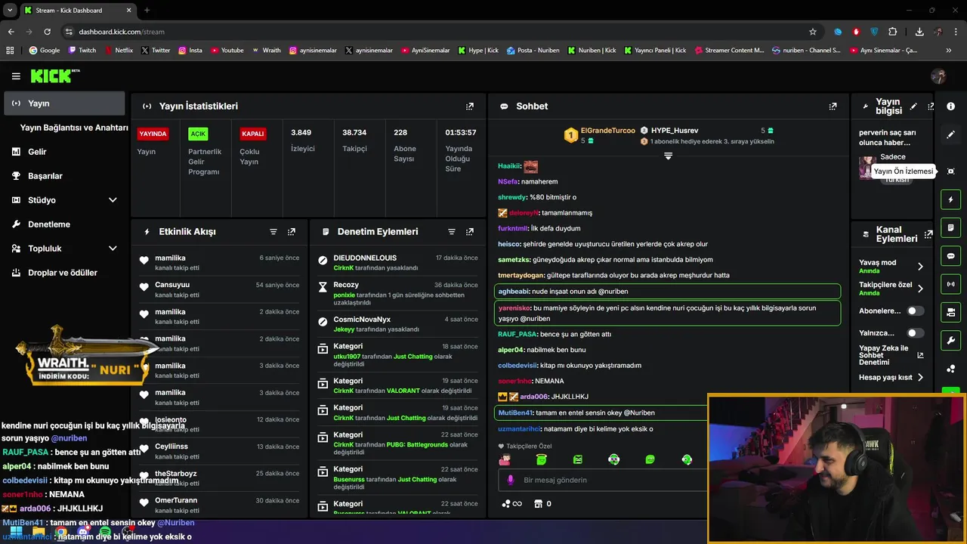The height and width of the screenshot is (544, 967).
Task: Select Yayın in the sidebar
Action: 64,104
